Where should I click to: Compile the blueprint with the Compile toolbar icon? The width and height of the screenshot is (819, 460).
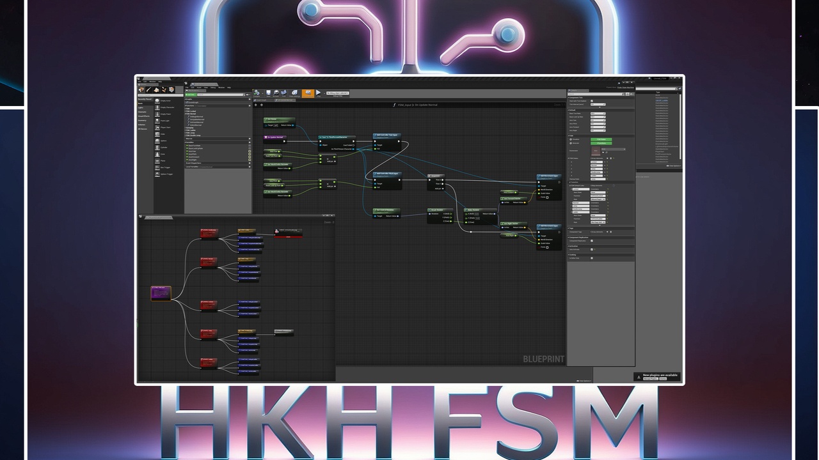click(x=257, y=93)
